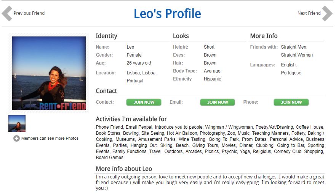Click the RentAFriend watermark on the photo
336x194 pixels.
[x=62, y=106]
